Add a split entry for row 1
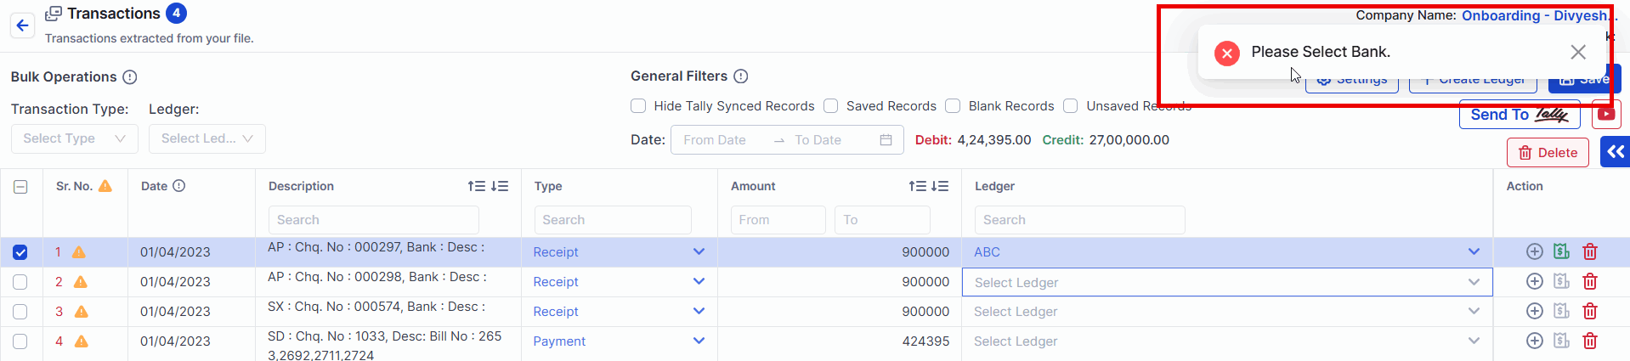Screen dimensions: 1630x361 (x=1535, y=251)
